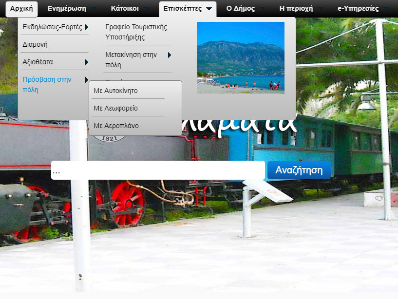
Task: Choose Αξιοθέατα from the Επισκέπτες menu
Action: pos(38,62)
